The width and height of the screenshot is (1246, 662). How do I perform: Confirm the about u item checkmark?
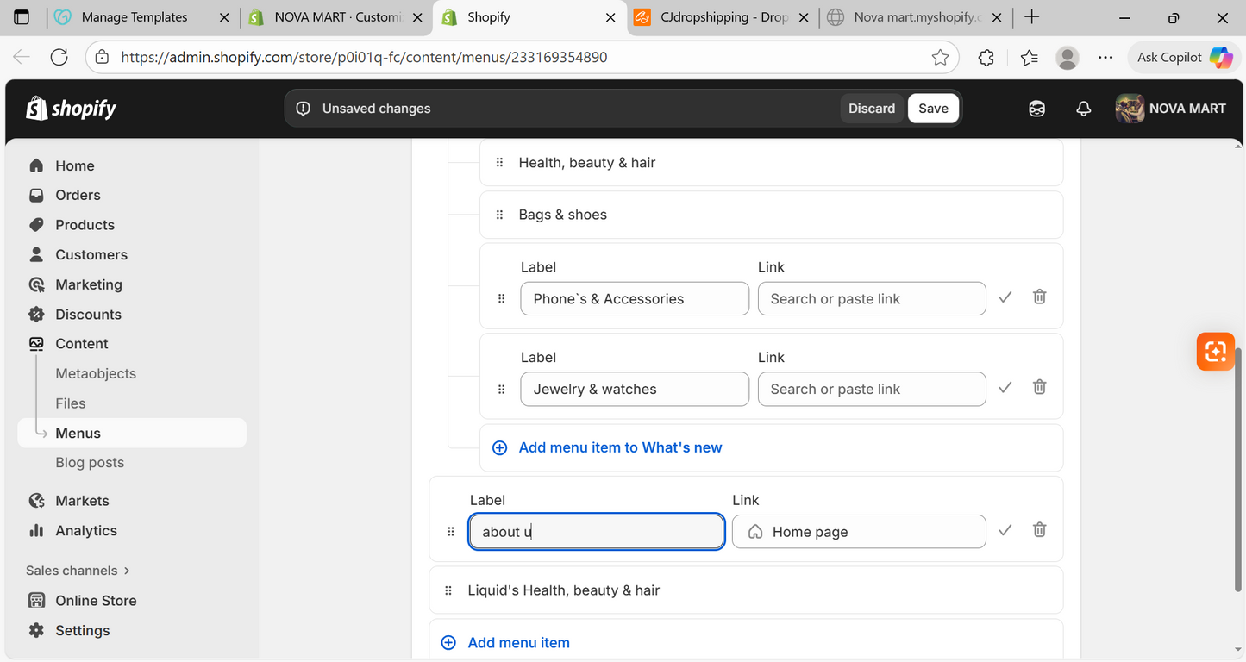click(x=1005, y=531)
